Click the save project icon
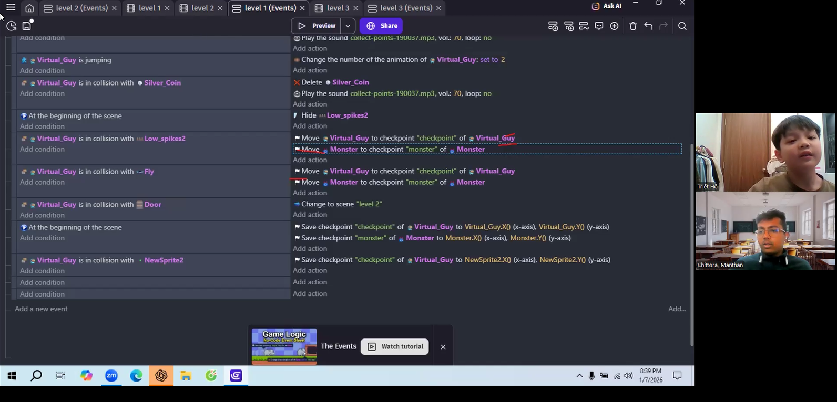The image size is (837, 402). pos(27,26)
